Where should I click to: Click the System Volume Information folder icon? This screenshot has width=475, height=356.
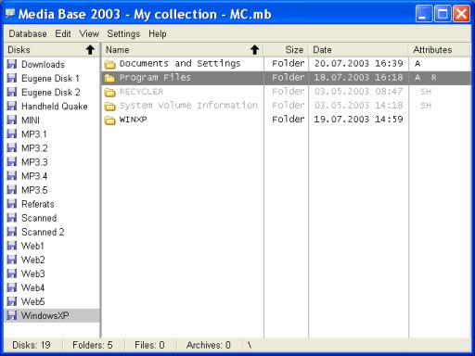click(x=109, y=106)
